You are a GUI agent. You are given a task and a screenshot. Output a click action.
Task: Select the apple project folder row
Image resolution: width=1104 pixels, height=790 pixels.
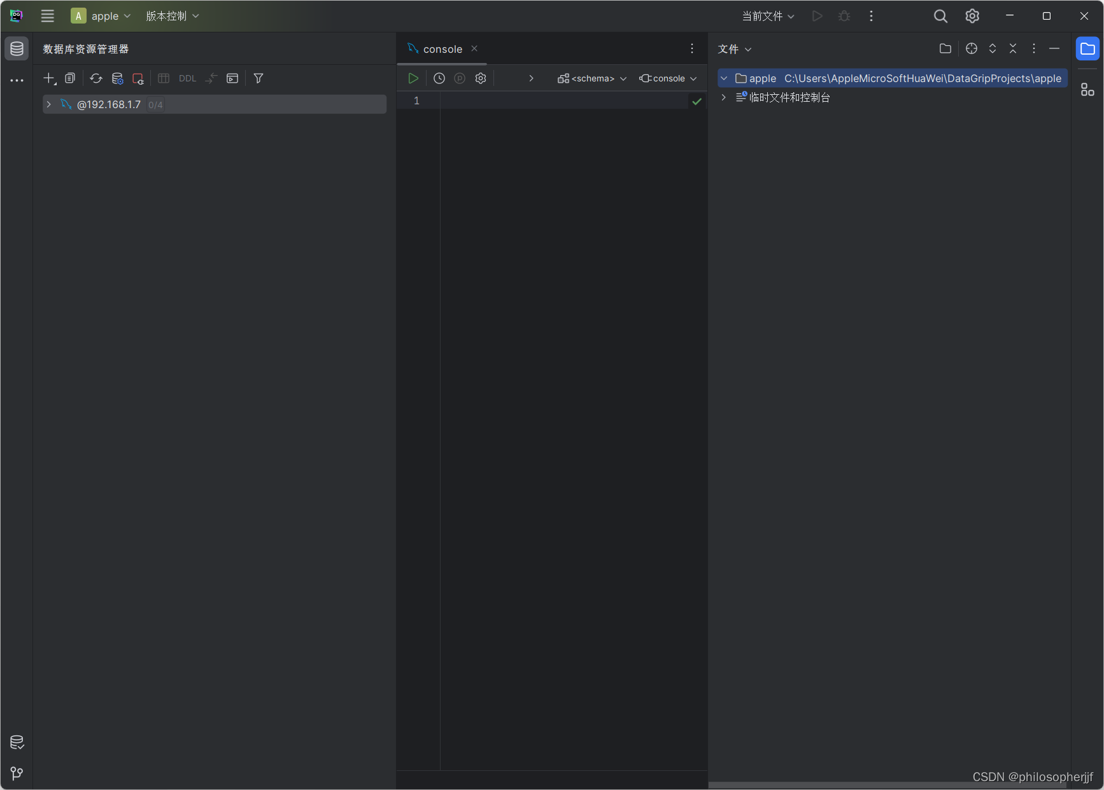click(892, 78)
